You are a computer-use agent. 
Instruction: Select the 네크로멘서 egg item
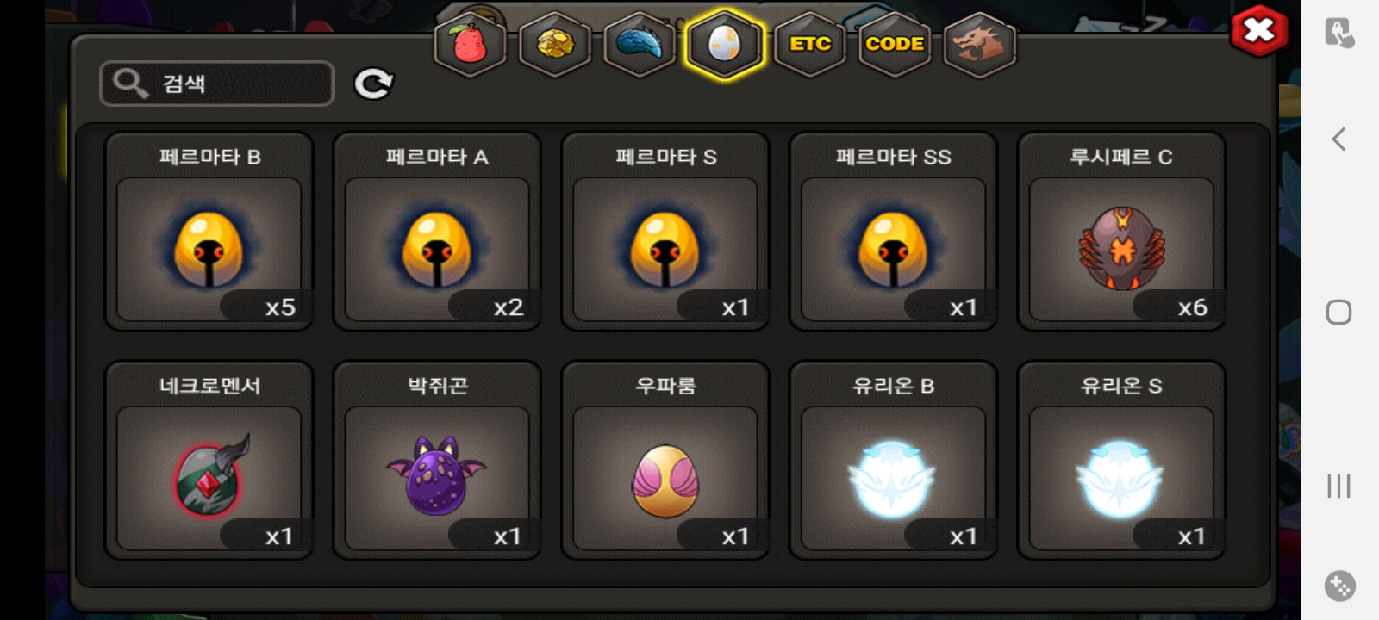click(x=209, y=460)
